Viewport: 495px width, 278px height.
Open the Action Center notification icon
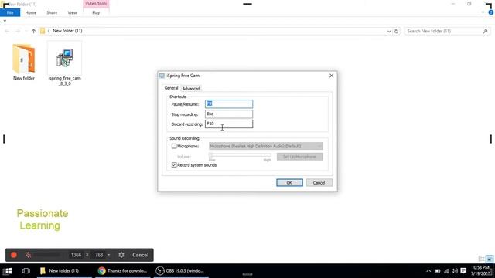click(x=463, y=271)
